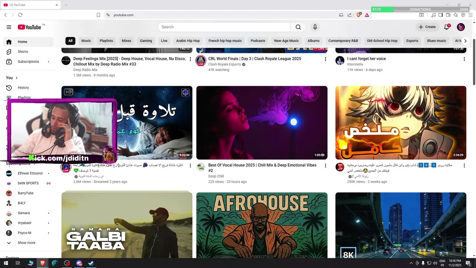This screenshot has height=268, width=476.
Task: Click the Interstella channel avatar
Action: pos(340,61)
